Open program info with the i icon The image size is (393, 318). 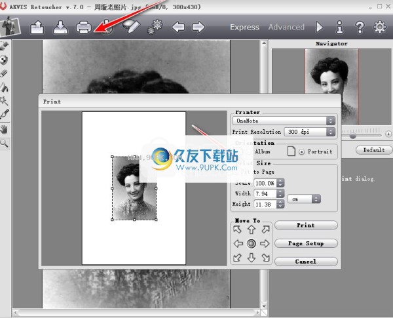coord(339,27)
